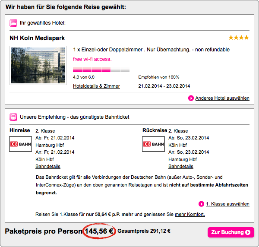Open Hoteldetails & Zimmer link
This screenshot has height=247, width=259.
point(96,86)
